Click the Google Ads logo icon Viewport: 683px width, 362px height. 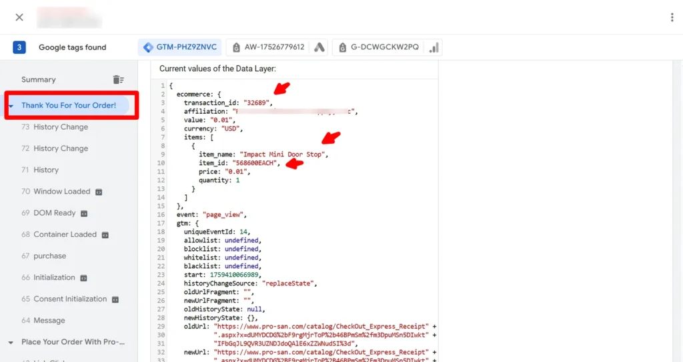319,47
